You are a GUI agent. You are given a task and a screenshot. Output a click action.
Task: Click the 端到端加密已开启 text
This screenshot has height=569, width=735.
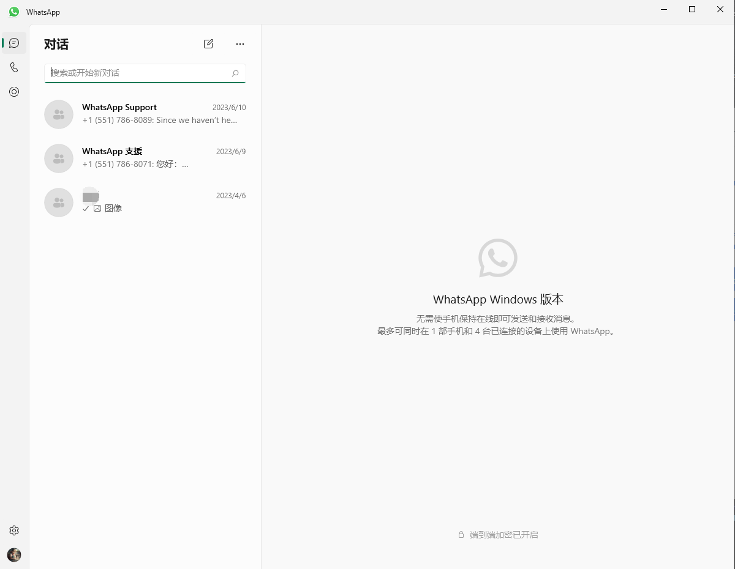pos(503,535)
